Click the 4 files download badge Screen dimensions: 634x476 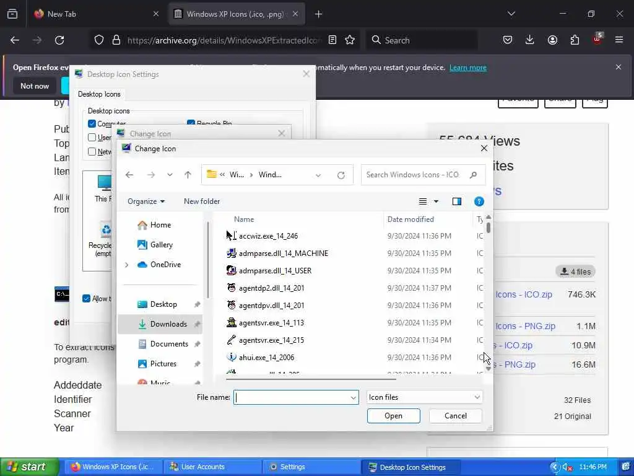click(575, 271)
